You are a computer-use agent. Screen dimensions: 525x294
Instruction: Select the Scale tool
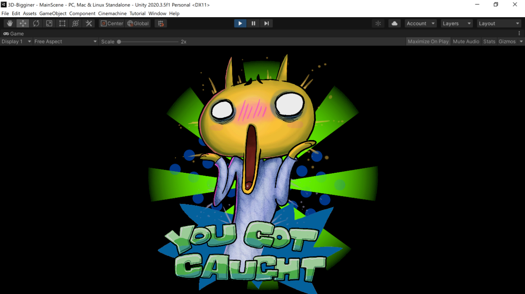tap(49, 23)
